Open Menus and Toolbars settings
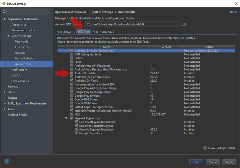240x168 pixels. (x=24, y=30)
